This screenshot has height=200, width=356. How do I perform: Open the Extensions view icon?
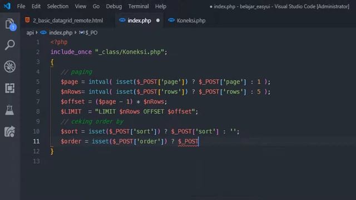(x=10, y=88)
